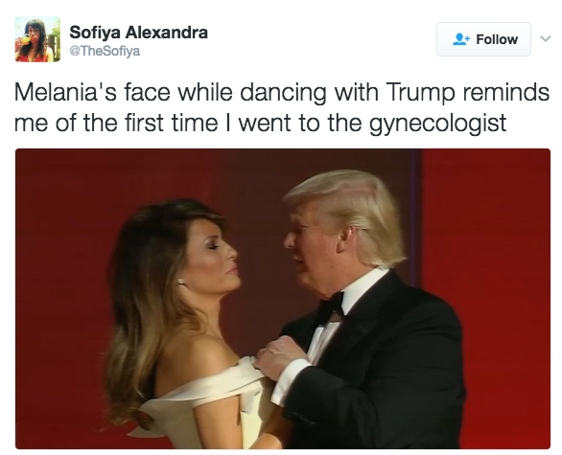Click the person-plus icon in Follow button

pyautogui.click(x=461, y=39)
